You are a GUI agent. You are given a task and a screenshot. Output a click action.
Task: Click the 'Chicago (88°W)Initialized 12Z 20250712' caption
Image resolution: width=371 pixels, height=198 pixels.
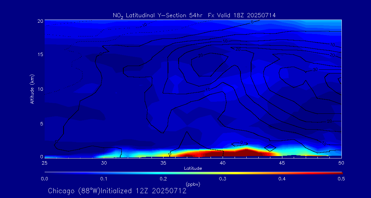coord(117,191)
